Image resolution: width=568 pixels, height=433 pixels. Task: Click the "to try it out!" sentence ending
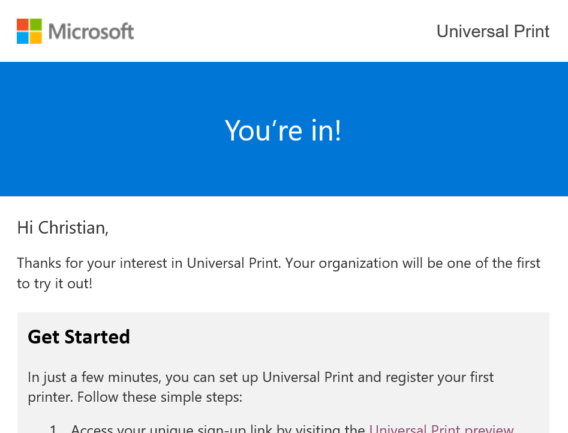tap(55, 283)
